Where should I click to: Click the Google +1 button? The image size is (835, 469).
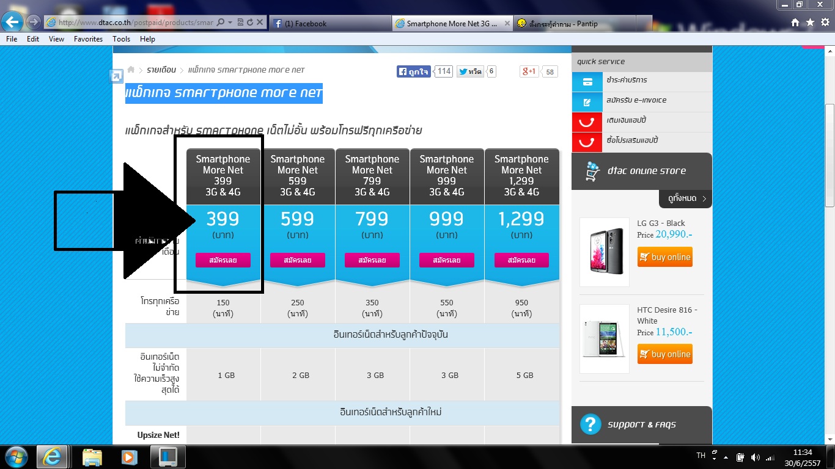click(x=529, y=71)
